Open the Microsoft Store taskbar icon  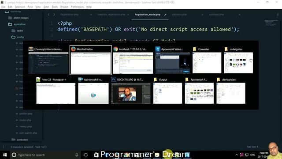tap(96, 155)
